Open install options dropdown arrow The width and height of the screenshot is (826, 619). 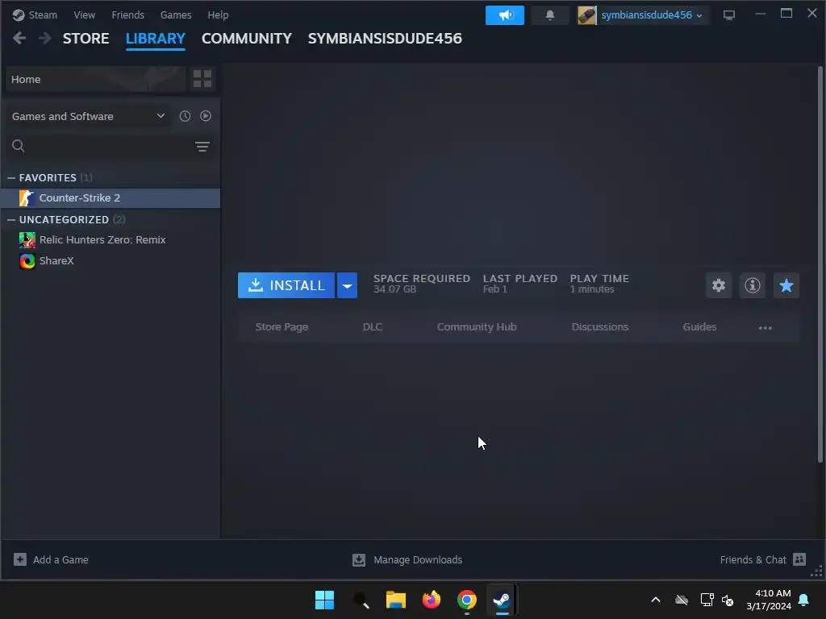point(347,285)
